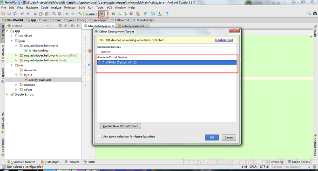Click the Open folder toolbar icon
Screen dimensions: 318x171
click(3, 14)
